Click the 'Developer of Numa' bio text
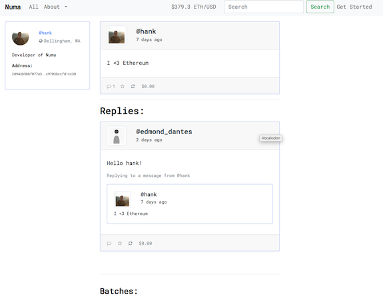 [x=34, y=55]
